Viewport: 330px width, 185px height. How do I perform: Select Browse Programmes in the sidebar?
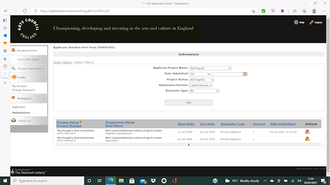coord(29,68)
